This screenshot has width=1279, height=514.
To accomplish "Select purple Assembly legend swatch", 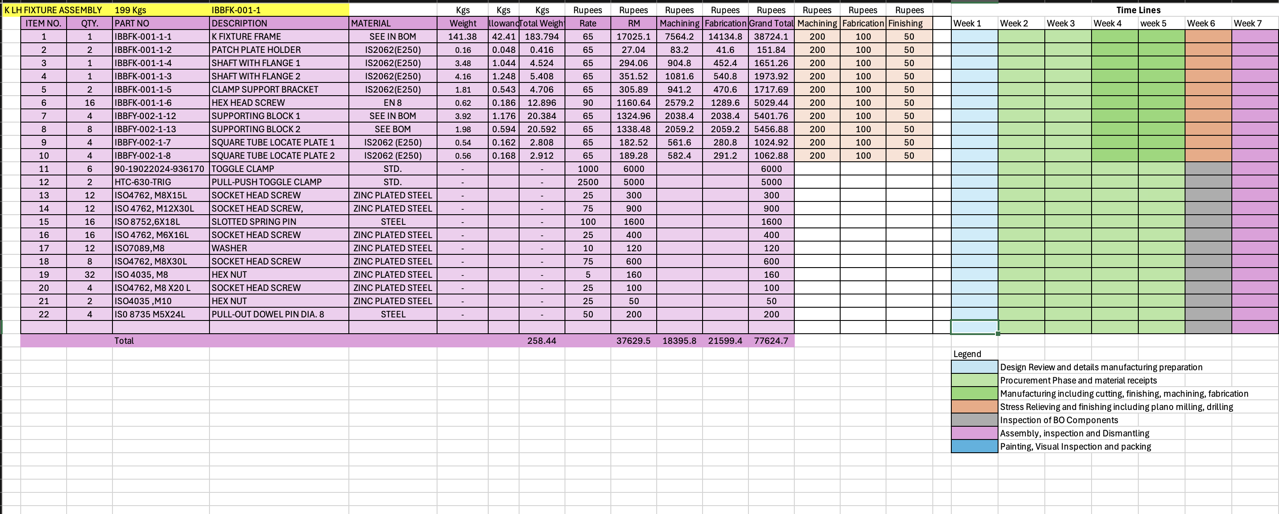I will [974, 433].
